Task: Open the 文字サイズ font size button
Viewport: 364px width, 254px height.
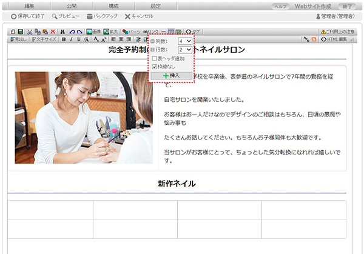Action: [44, 39]
